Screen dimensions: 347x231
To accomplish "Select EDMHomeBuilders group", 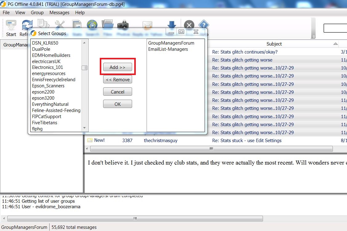I will click(51, 55).
